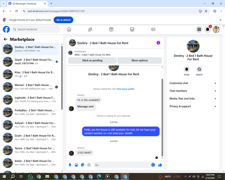Click the Facebook logo
Image resolution: width=225 pixels, height=180 pixels.
[6, 29]
